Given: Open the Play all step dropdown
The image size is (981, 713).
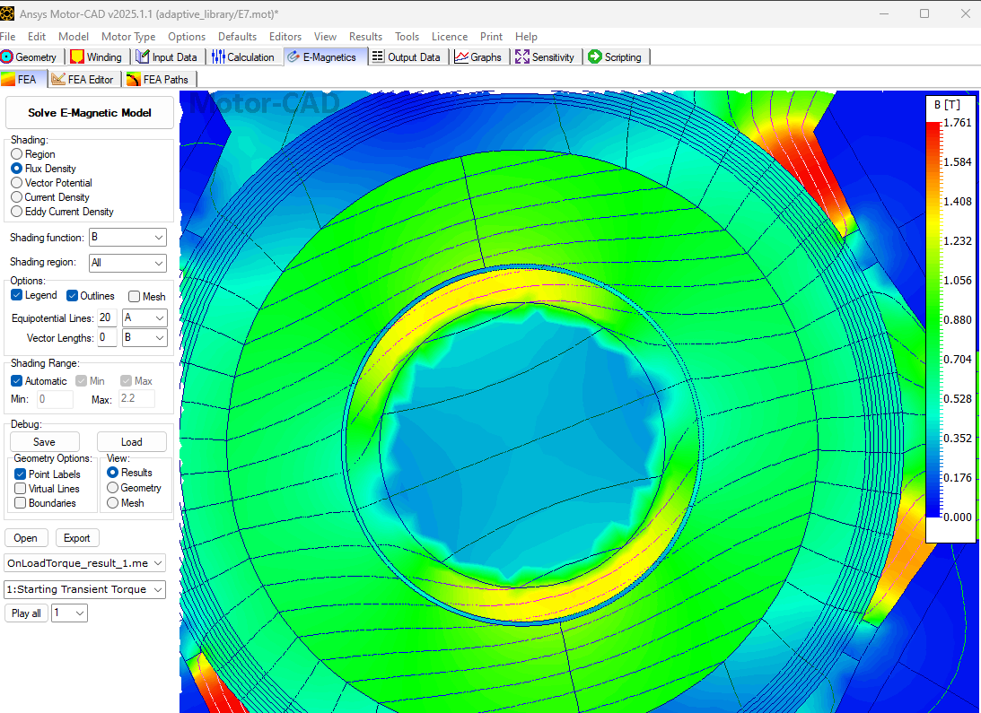Looking at the screenshot, I should [x=69, y=613].
